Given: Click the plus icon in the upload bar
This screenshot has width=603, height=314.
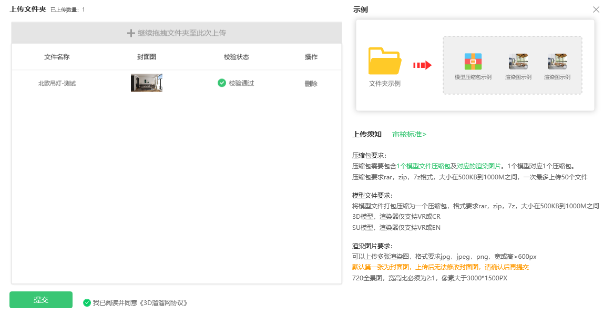Looking at the screenshot, I should [130, 33].
